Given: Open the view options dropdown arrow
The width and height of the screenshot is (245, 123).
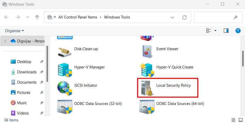Looking at the screenshot, I should point(215,31).
